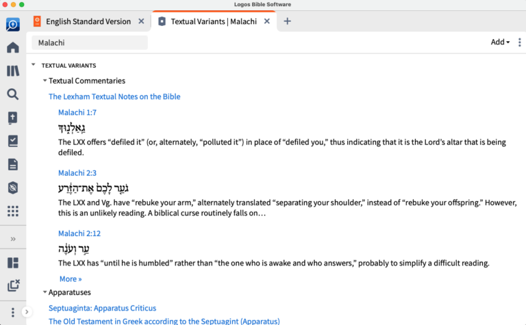Collapse the Textual Commentaries group
This screenshot has width=526, height=325.
[x=45, y=81]
